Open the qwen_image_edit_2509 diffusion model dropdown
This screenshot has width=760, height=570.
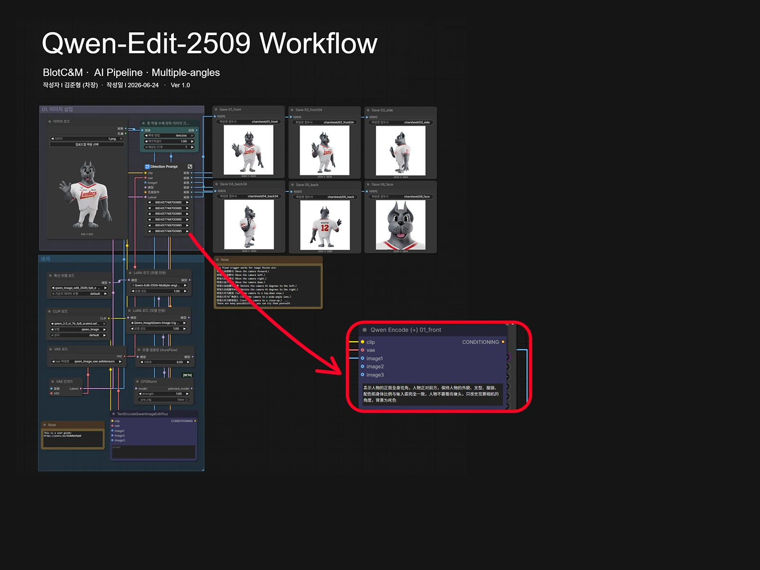[x=79, y=288]
